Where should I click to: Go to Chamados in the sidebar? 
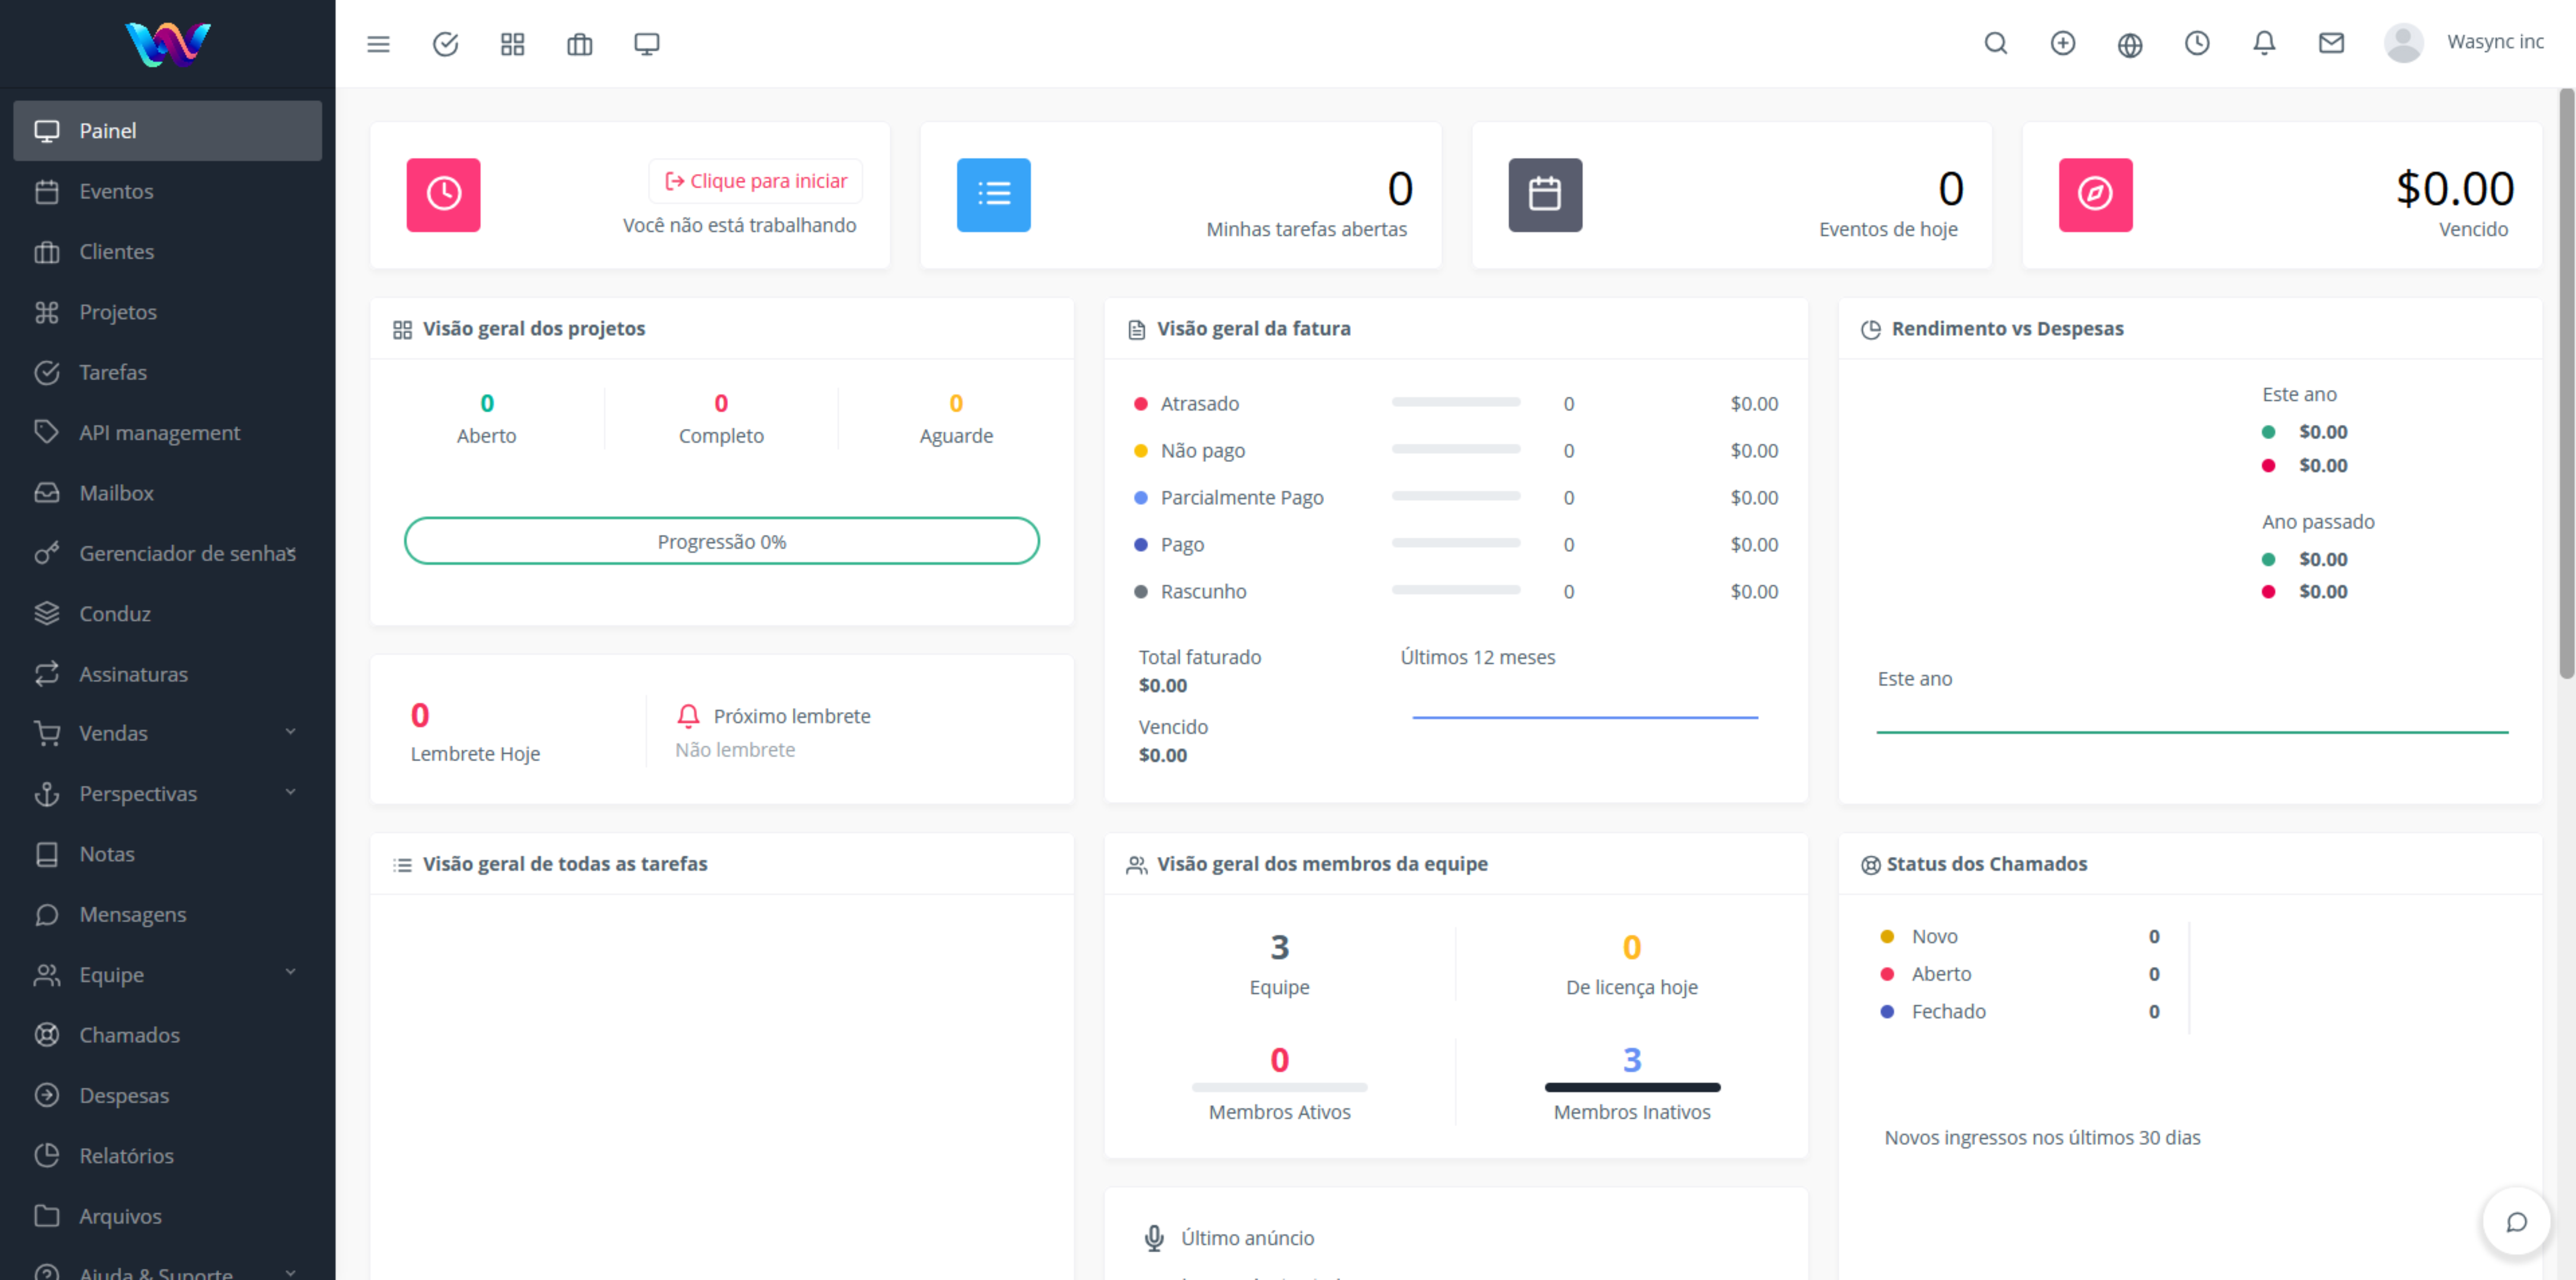pyautogui.click(x=129, y=1034)
